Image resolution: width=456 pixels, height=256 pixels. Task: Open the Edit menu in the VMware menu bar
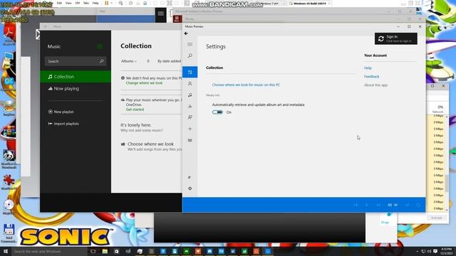tap(59, 3)
